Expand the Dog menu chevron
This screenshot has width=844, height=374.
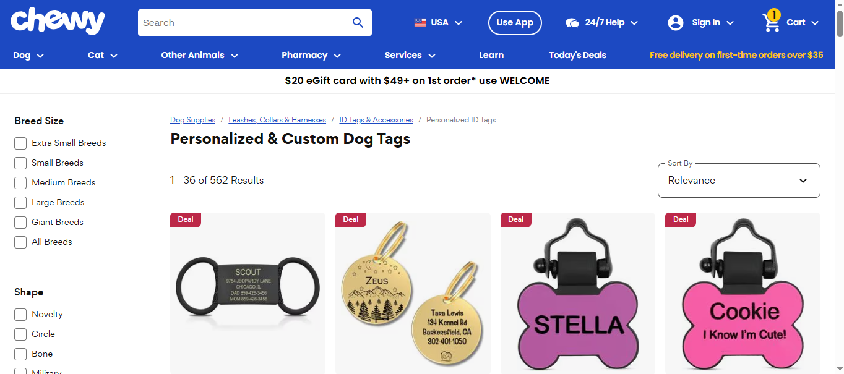click(x=40, y=56)
